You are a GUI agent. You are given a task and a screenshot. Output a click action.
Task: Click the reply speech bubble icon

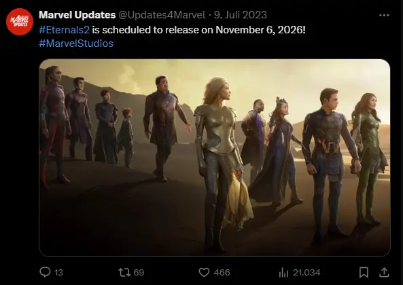click(45, 272)
